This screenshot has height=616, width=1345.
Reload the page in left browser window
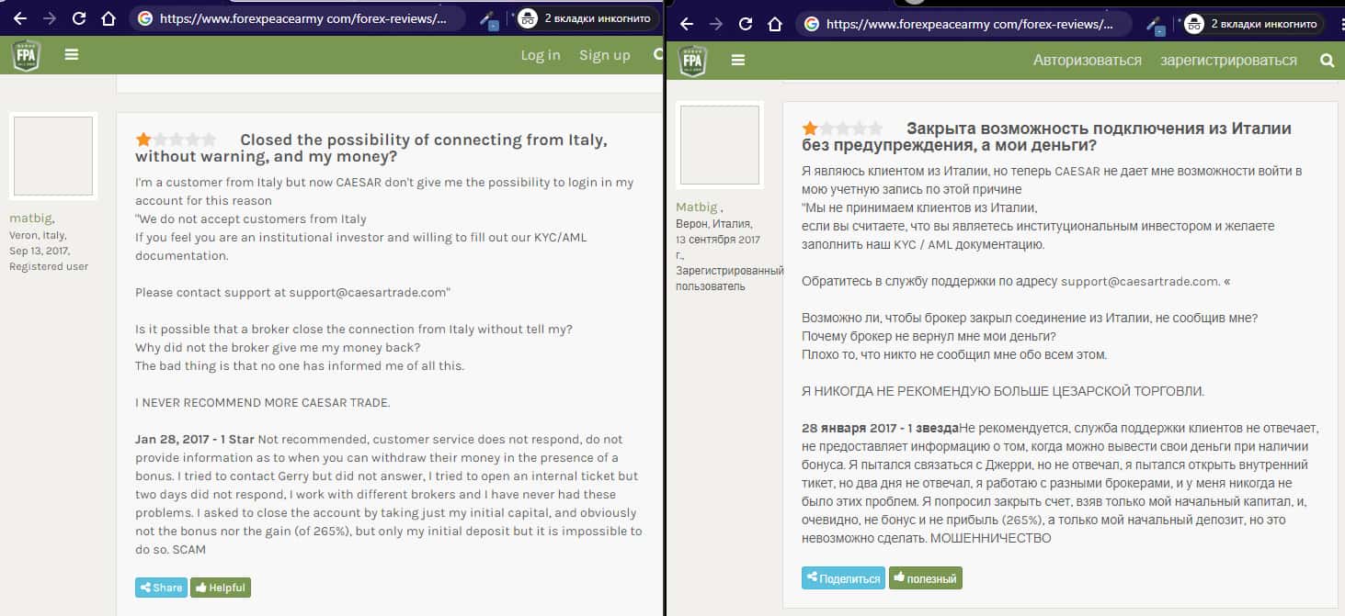(x=79, y=18)
